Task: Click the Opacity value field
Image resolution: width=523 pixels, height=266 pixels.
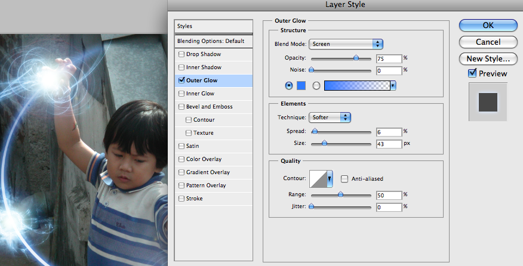Action: [x=389, y=58]
